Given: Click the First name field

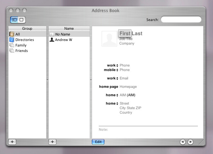Looking at the screenshot, I should coord(125,34).
